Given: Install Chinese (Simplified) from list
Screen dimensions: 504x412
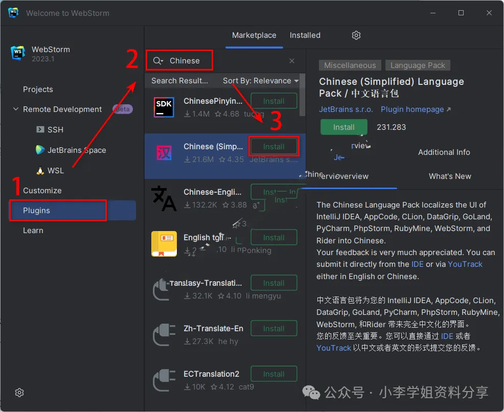Looking at the screenshot, I should coord(274,147).
